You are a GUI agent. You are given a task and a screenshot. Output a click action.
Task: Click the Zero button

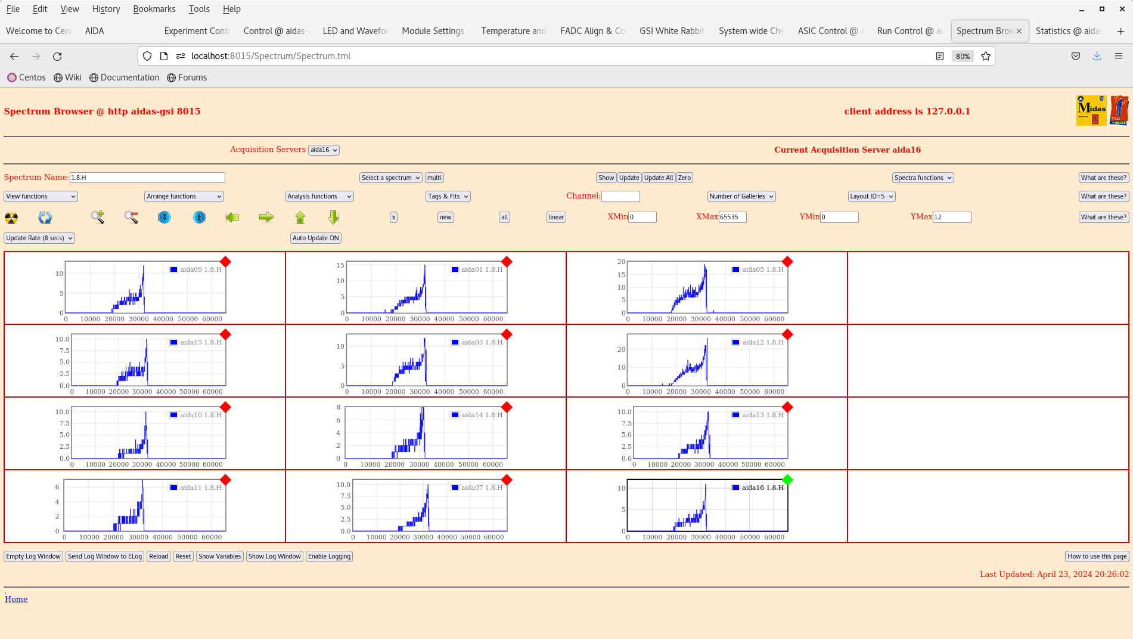684,178
